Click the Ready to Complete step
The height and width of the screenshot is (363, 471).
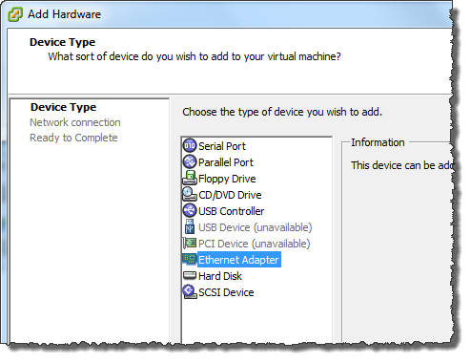pos(73,138)
